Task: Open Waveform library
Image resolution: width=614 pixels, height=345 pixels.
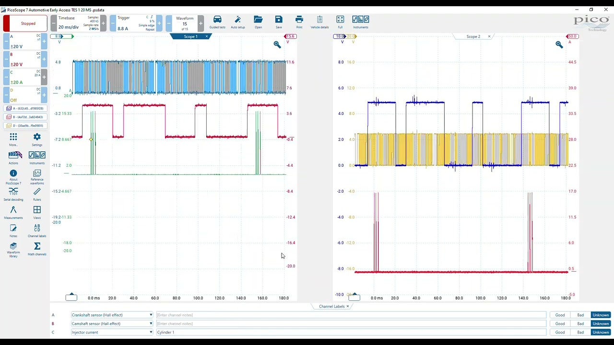Action: [x=13, y=250]
